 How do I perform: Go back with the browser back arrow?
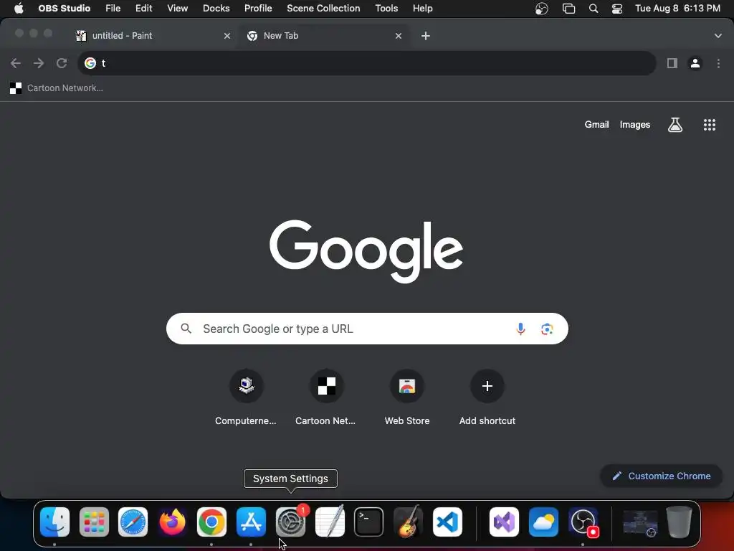coord(16,63)
